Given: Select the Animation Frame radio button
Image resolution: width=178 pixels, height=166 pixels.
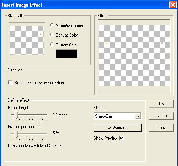Looking at the screenshot, I should [x=52, y=25].
